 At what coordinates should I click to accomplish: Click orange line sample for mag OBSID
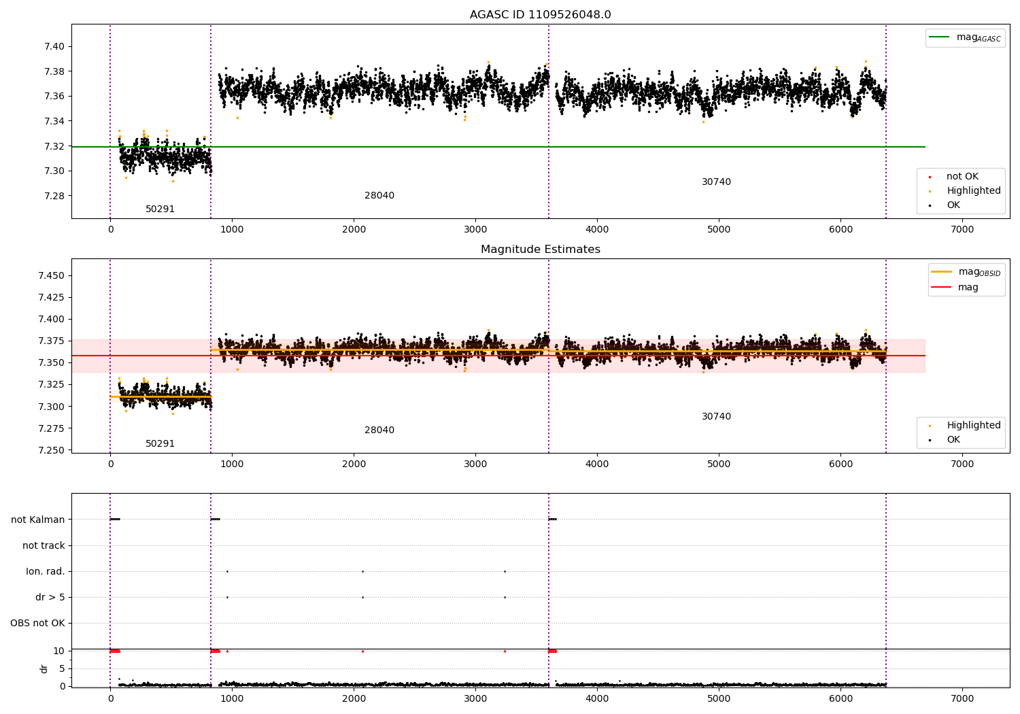tap(942, 272)
